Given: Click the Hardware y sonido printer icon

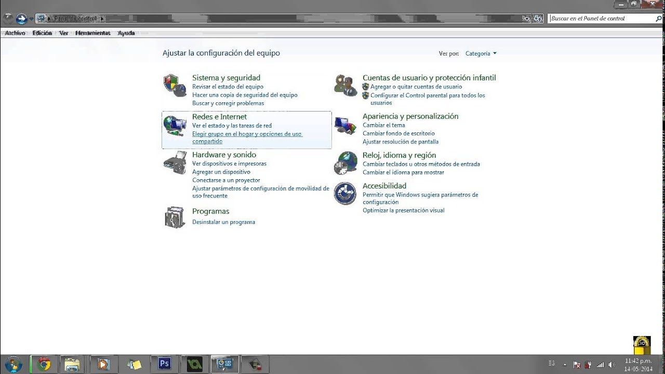Looking at the screenshot, I should click(175, 163).
